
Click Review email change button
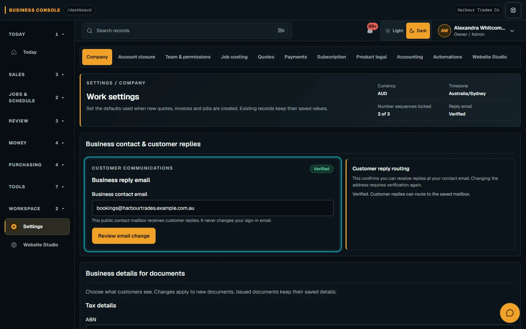[124, 236]
